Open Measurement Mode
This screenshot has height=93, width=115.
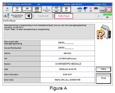(x=47, y=9)
